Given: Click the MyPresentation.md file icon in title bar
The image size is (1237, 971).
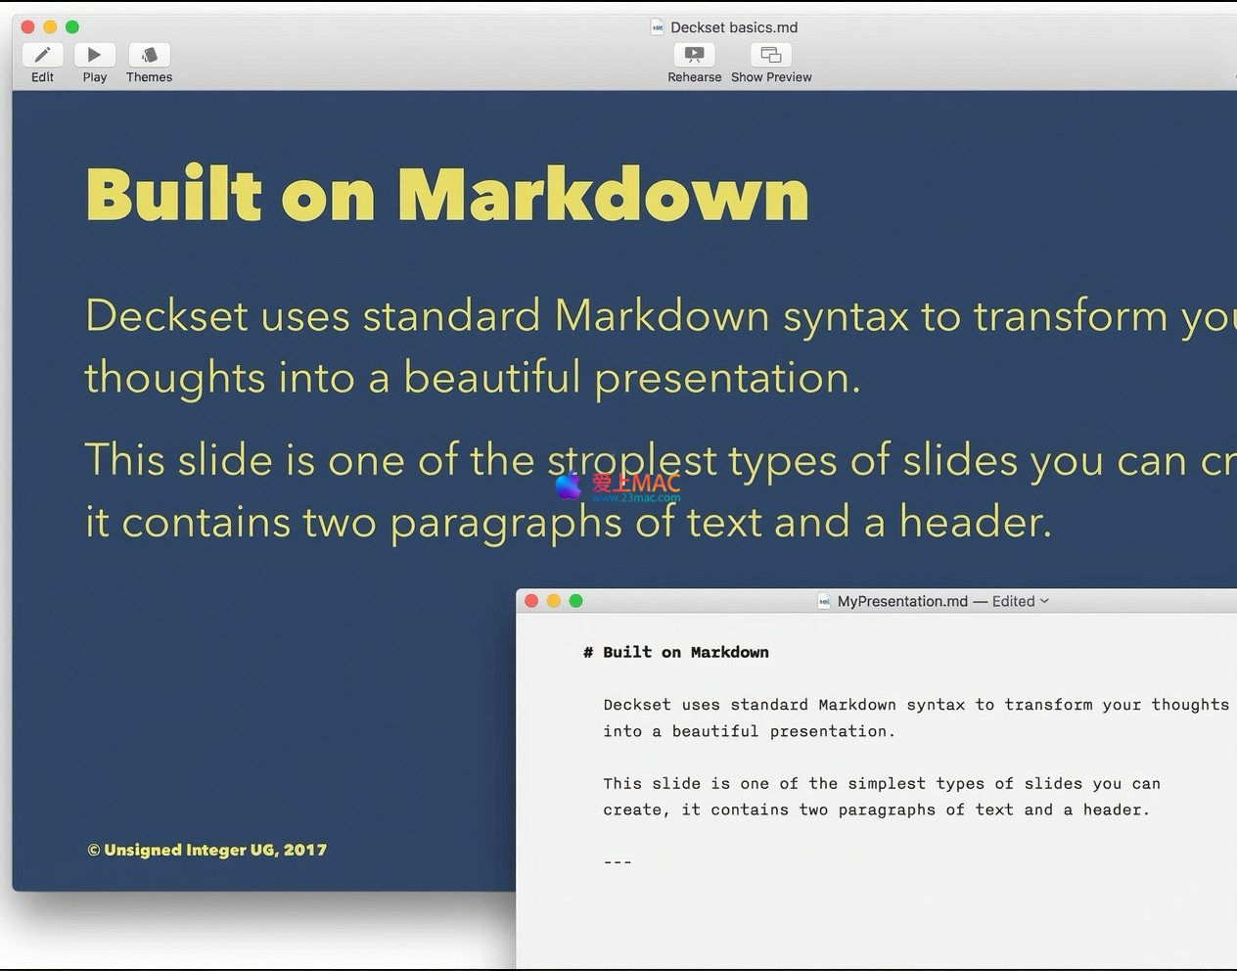Looking at the screenshot, I should tap(824, 601).
